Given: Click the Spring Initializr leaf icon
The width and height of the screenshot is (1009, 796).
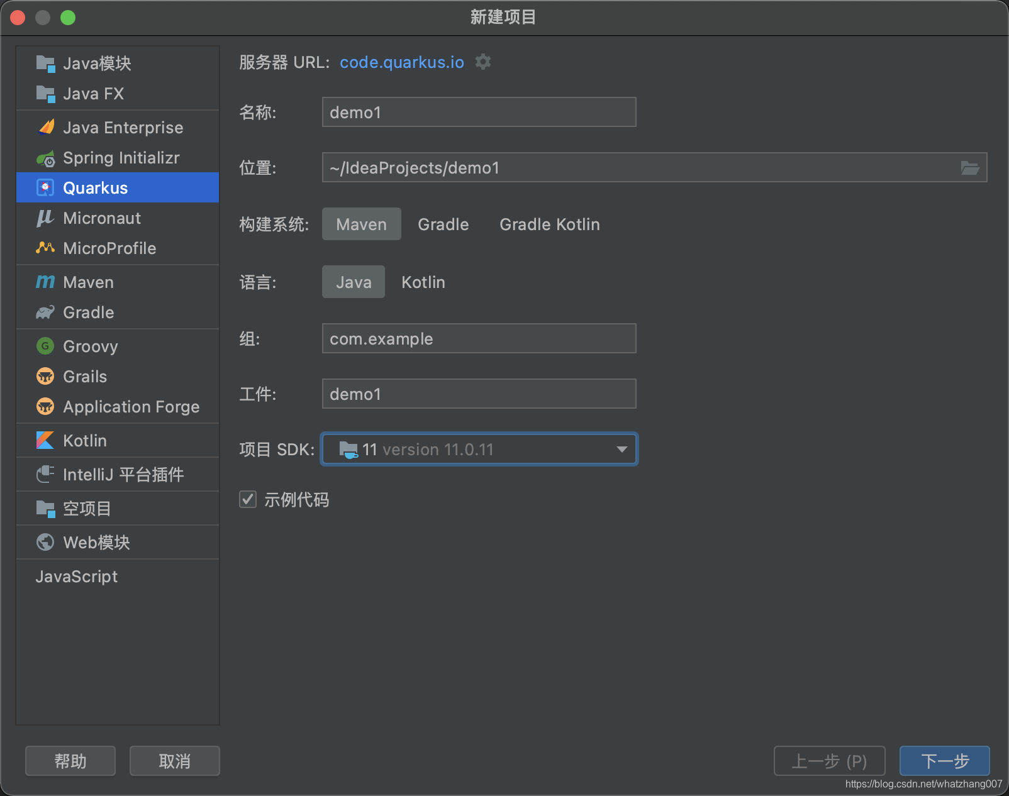Looking at the screenshot, I should click(45, 158).
